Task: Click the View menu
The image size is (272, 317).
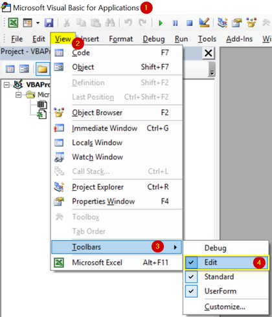Action: click(x=63, y=39)
